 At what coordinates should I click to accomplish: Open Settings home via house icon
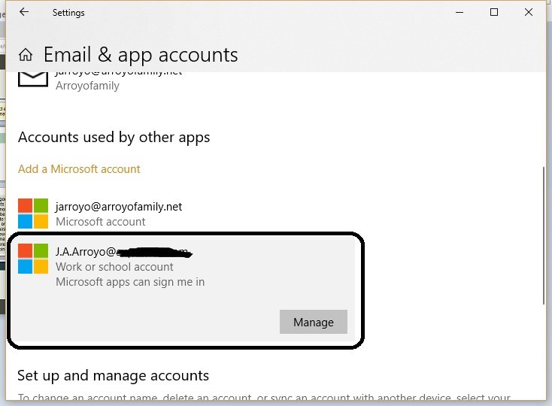click(26, 55)
